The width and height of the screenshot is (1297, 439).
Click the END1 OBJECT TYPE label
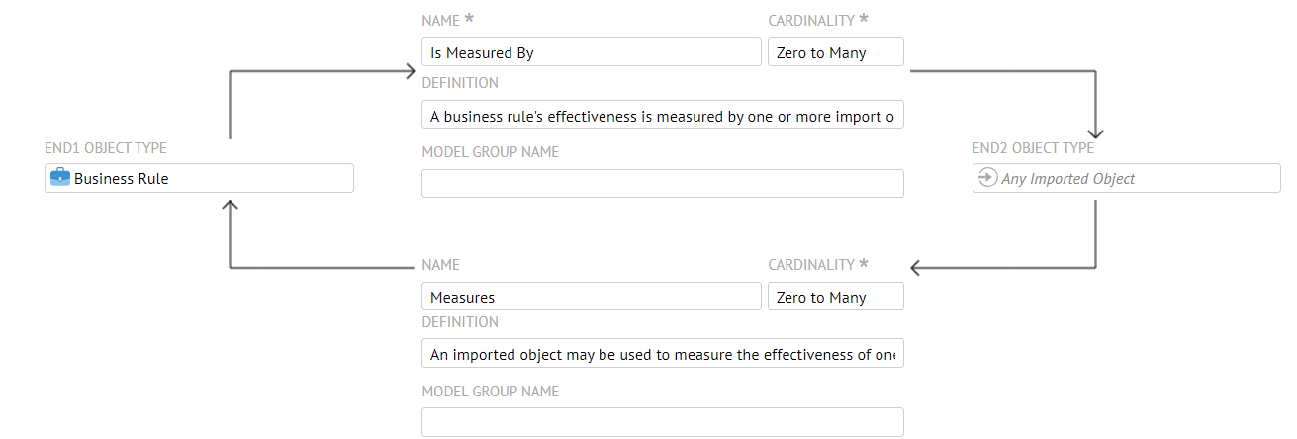click(106, 148)
